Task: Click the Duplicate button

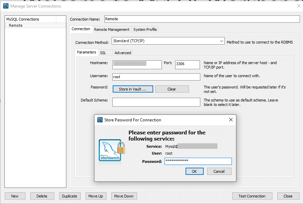Action: tap(69, 196)
